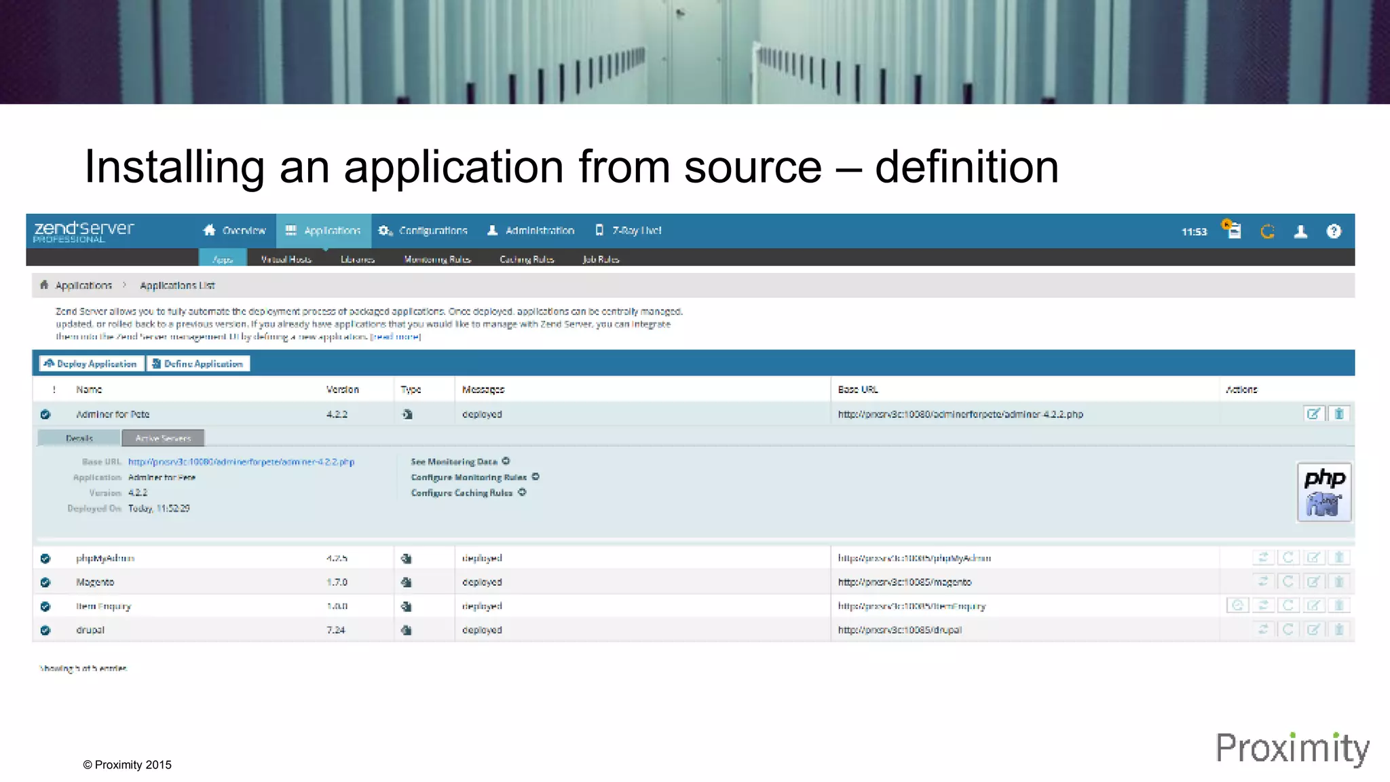Click Configure Caching Rules link
The width and height of the screenshot is (1390, 782).
point(468,493)
